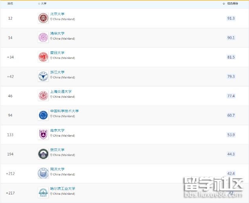The image size is (249, 203).
Task: Open the 中国科学技术大学 logo thumbnail
Action: (x=43, y=115)
